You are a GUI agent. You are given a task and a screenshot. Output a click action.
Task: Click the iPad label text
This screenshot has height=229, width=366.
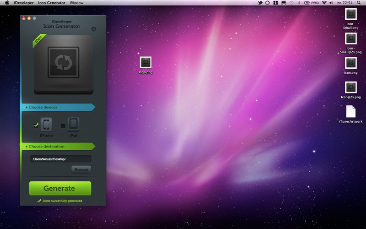point(73,136)
